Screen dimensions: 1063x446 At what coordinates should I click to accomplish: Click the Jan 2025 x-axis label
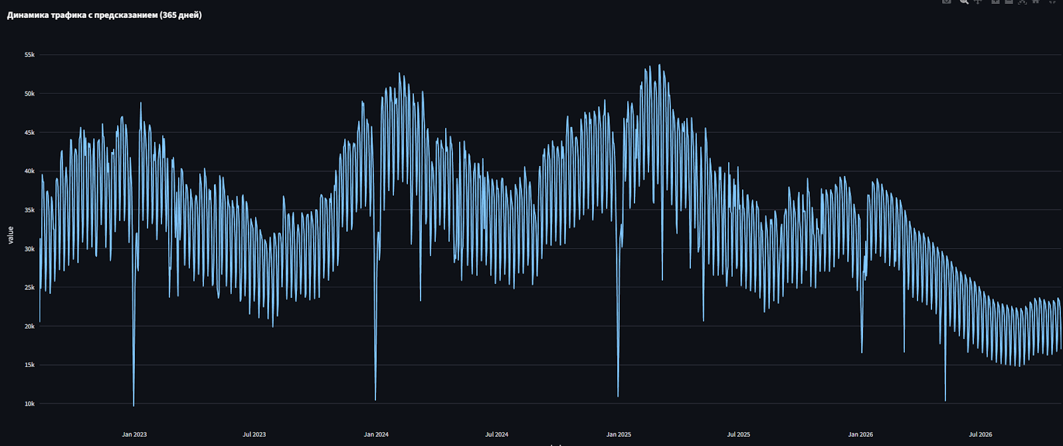[x=619, y=435]
